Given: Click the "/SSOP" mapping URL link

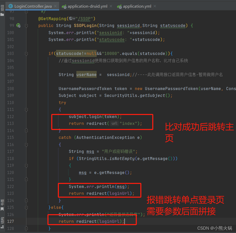Looking at the screenshot, I should point(84,19).
